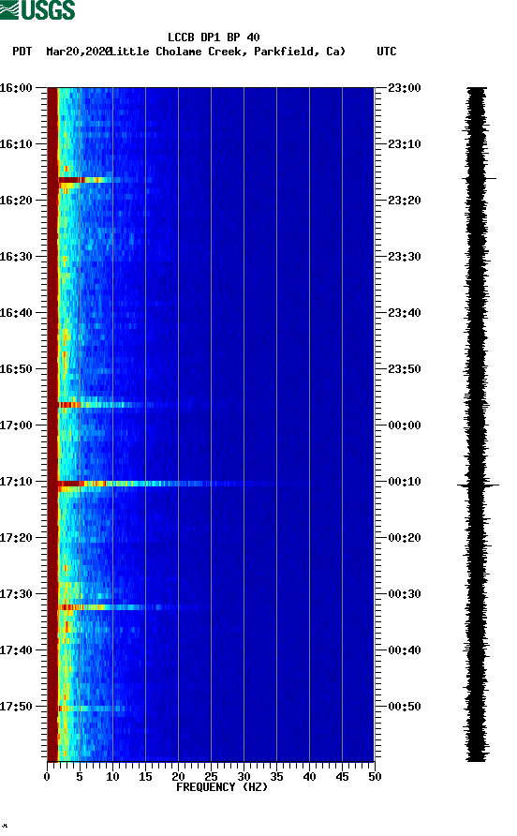Click the '17:00' PDT time label
Image resolution: width=517 pixels, height=836 pixels.
pos(16,425)
